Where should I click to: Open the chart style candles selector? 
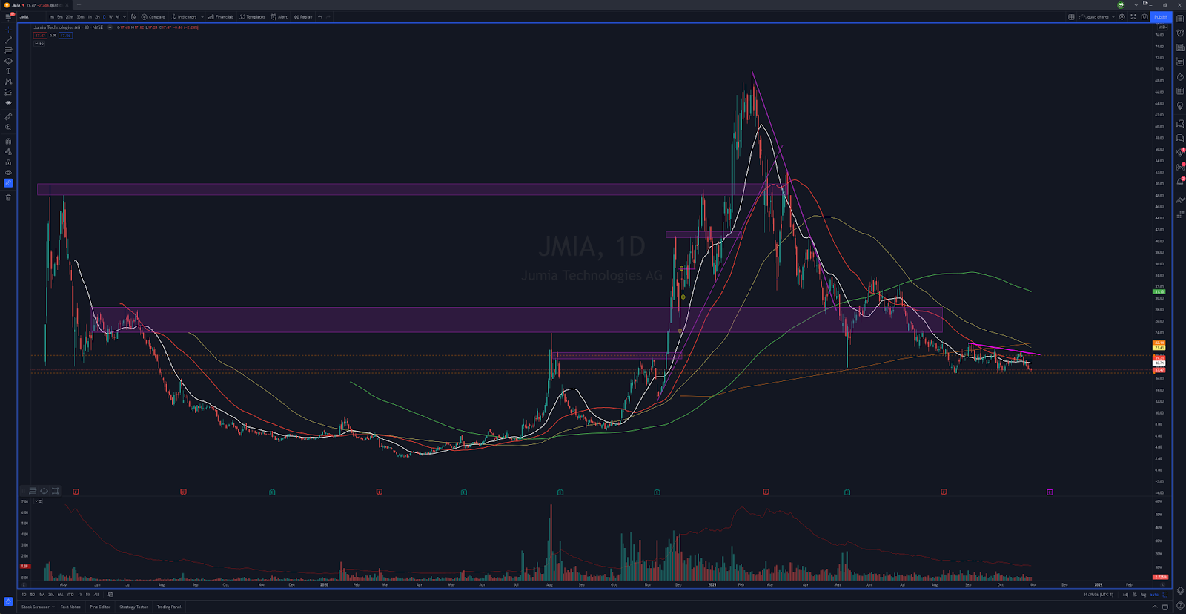(x=133, y=16)
